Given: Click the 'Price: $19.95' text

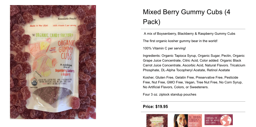Looking at the screenshot, I should [155, 107].
